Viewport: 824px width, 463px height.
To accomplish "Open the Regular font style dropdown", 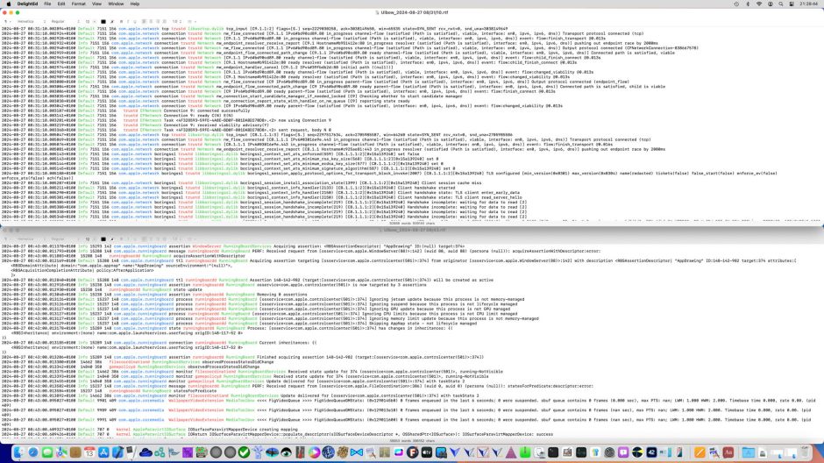I will [64, 22].
